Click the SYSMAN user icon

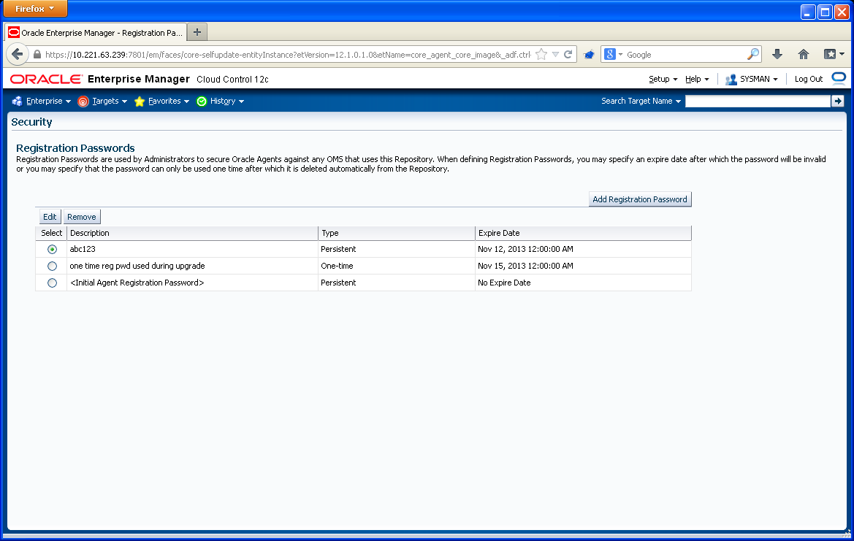pyautogui.click(x=731, y=80)
